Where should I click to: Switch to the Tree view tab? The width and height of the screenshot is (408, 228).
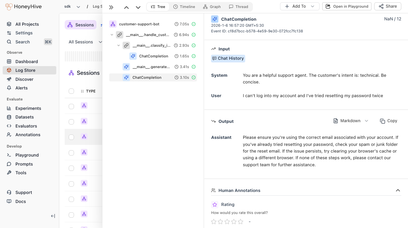(158, 7)
